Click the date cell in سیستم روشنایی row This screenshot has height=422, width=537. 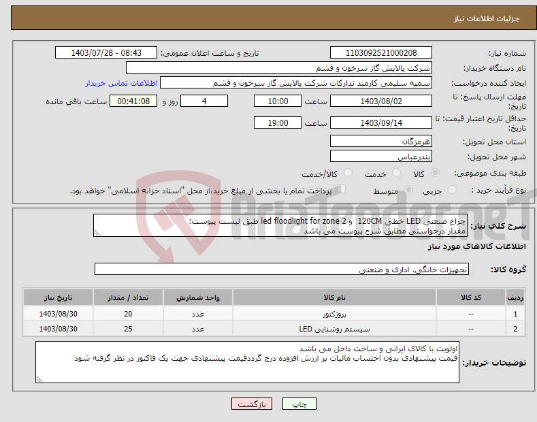click(59, 329)
